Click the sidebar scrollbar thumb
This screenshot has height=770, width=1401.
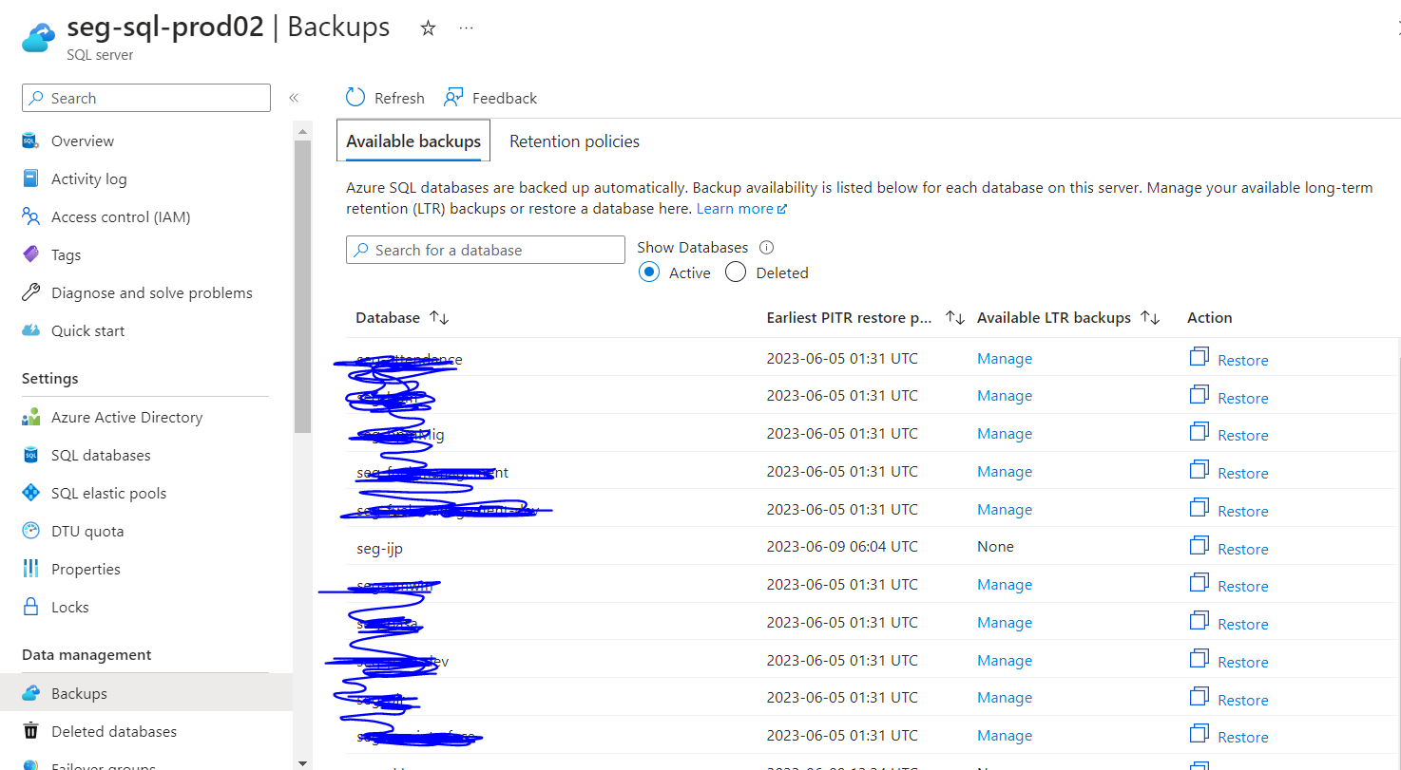coord(302,286)
